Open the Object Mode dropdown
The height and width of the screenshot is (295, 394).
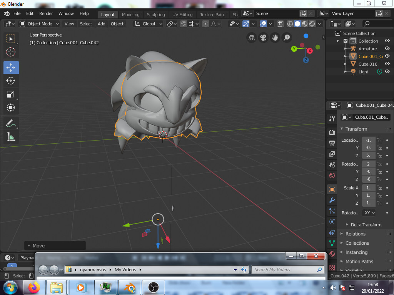pos(39,24)
